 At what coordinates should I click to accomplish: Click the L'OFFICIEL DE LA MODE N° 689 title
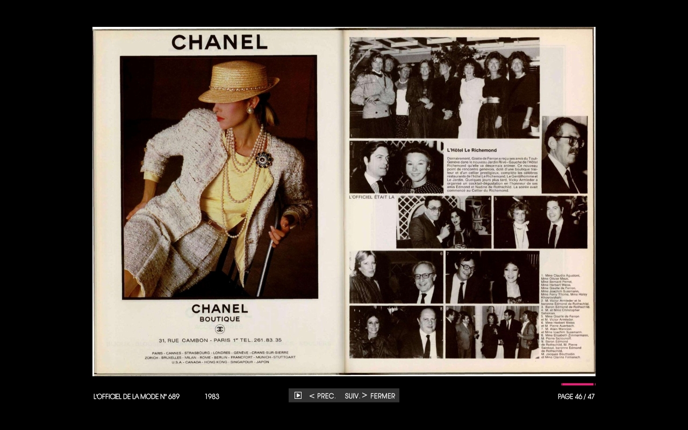[137, 397]
